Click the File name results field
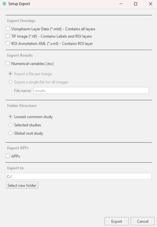 coord(91,91)
